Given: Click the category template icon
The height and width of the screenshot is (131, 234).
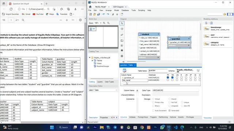Looking at the screenshot, I should (207, 44).
